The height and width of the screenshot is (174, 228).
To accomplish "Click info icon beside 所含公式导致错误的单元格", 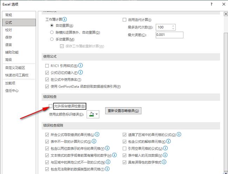I will tap(97, 134).
